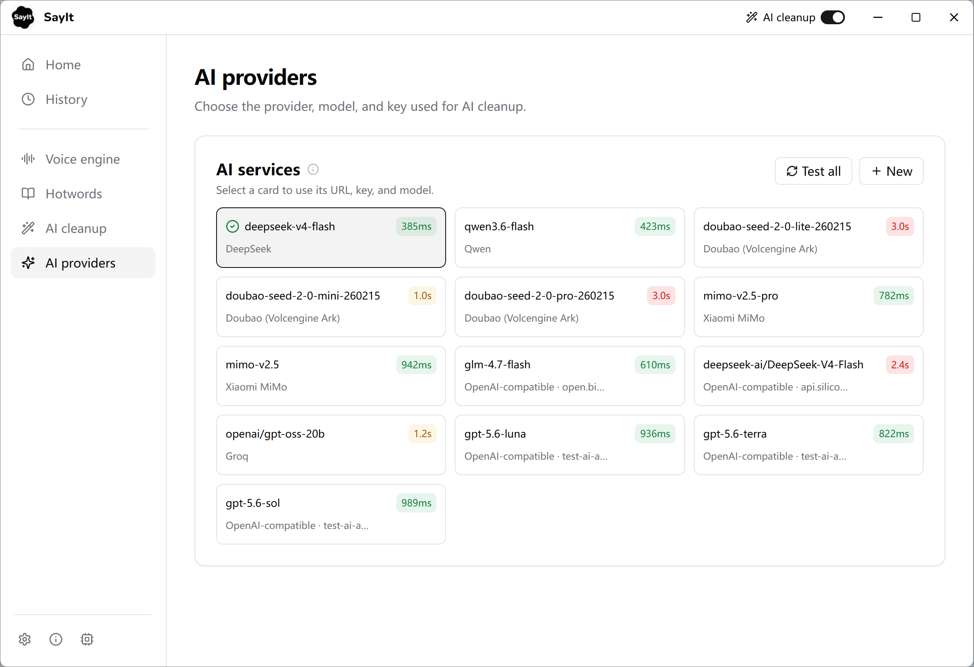
Task: Open the About info icon in sidebar
Action: [x=56, y=639]
